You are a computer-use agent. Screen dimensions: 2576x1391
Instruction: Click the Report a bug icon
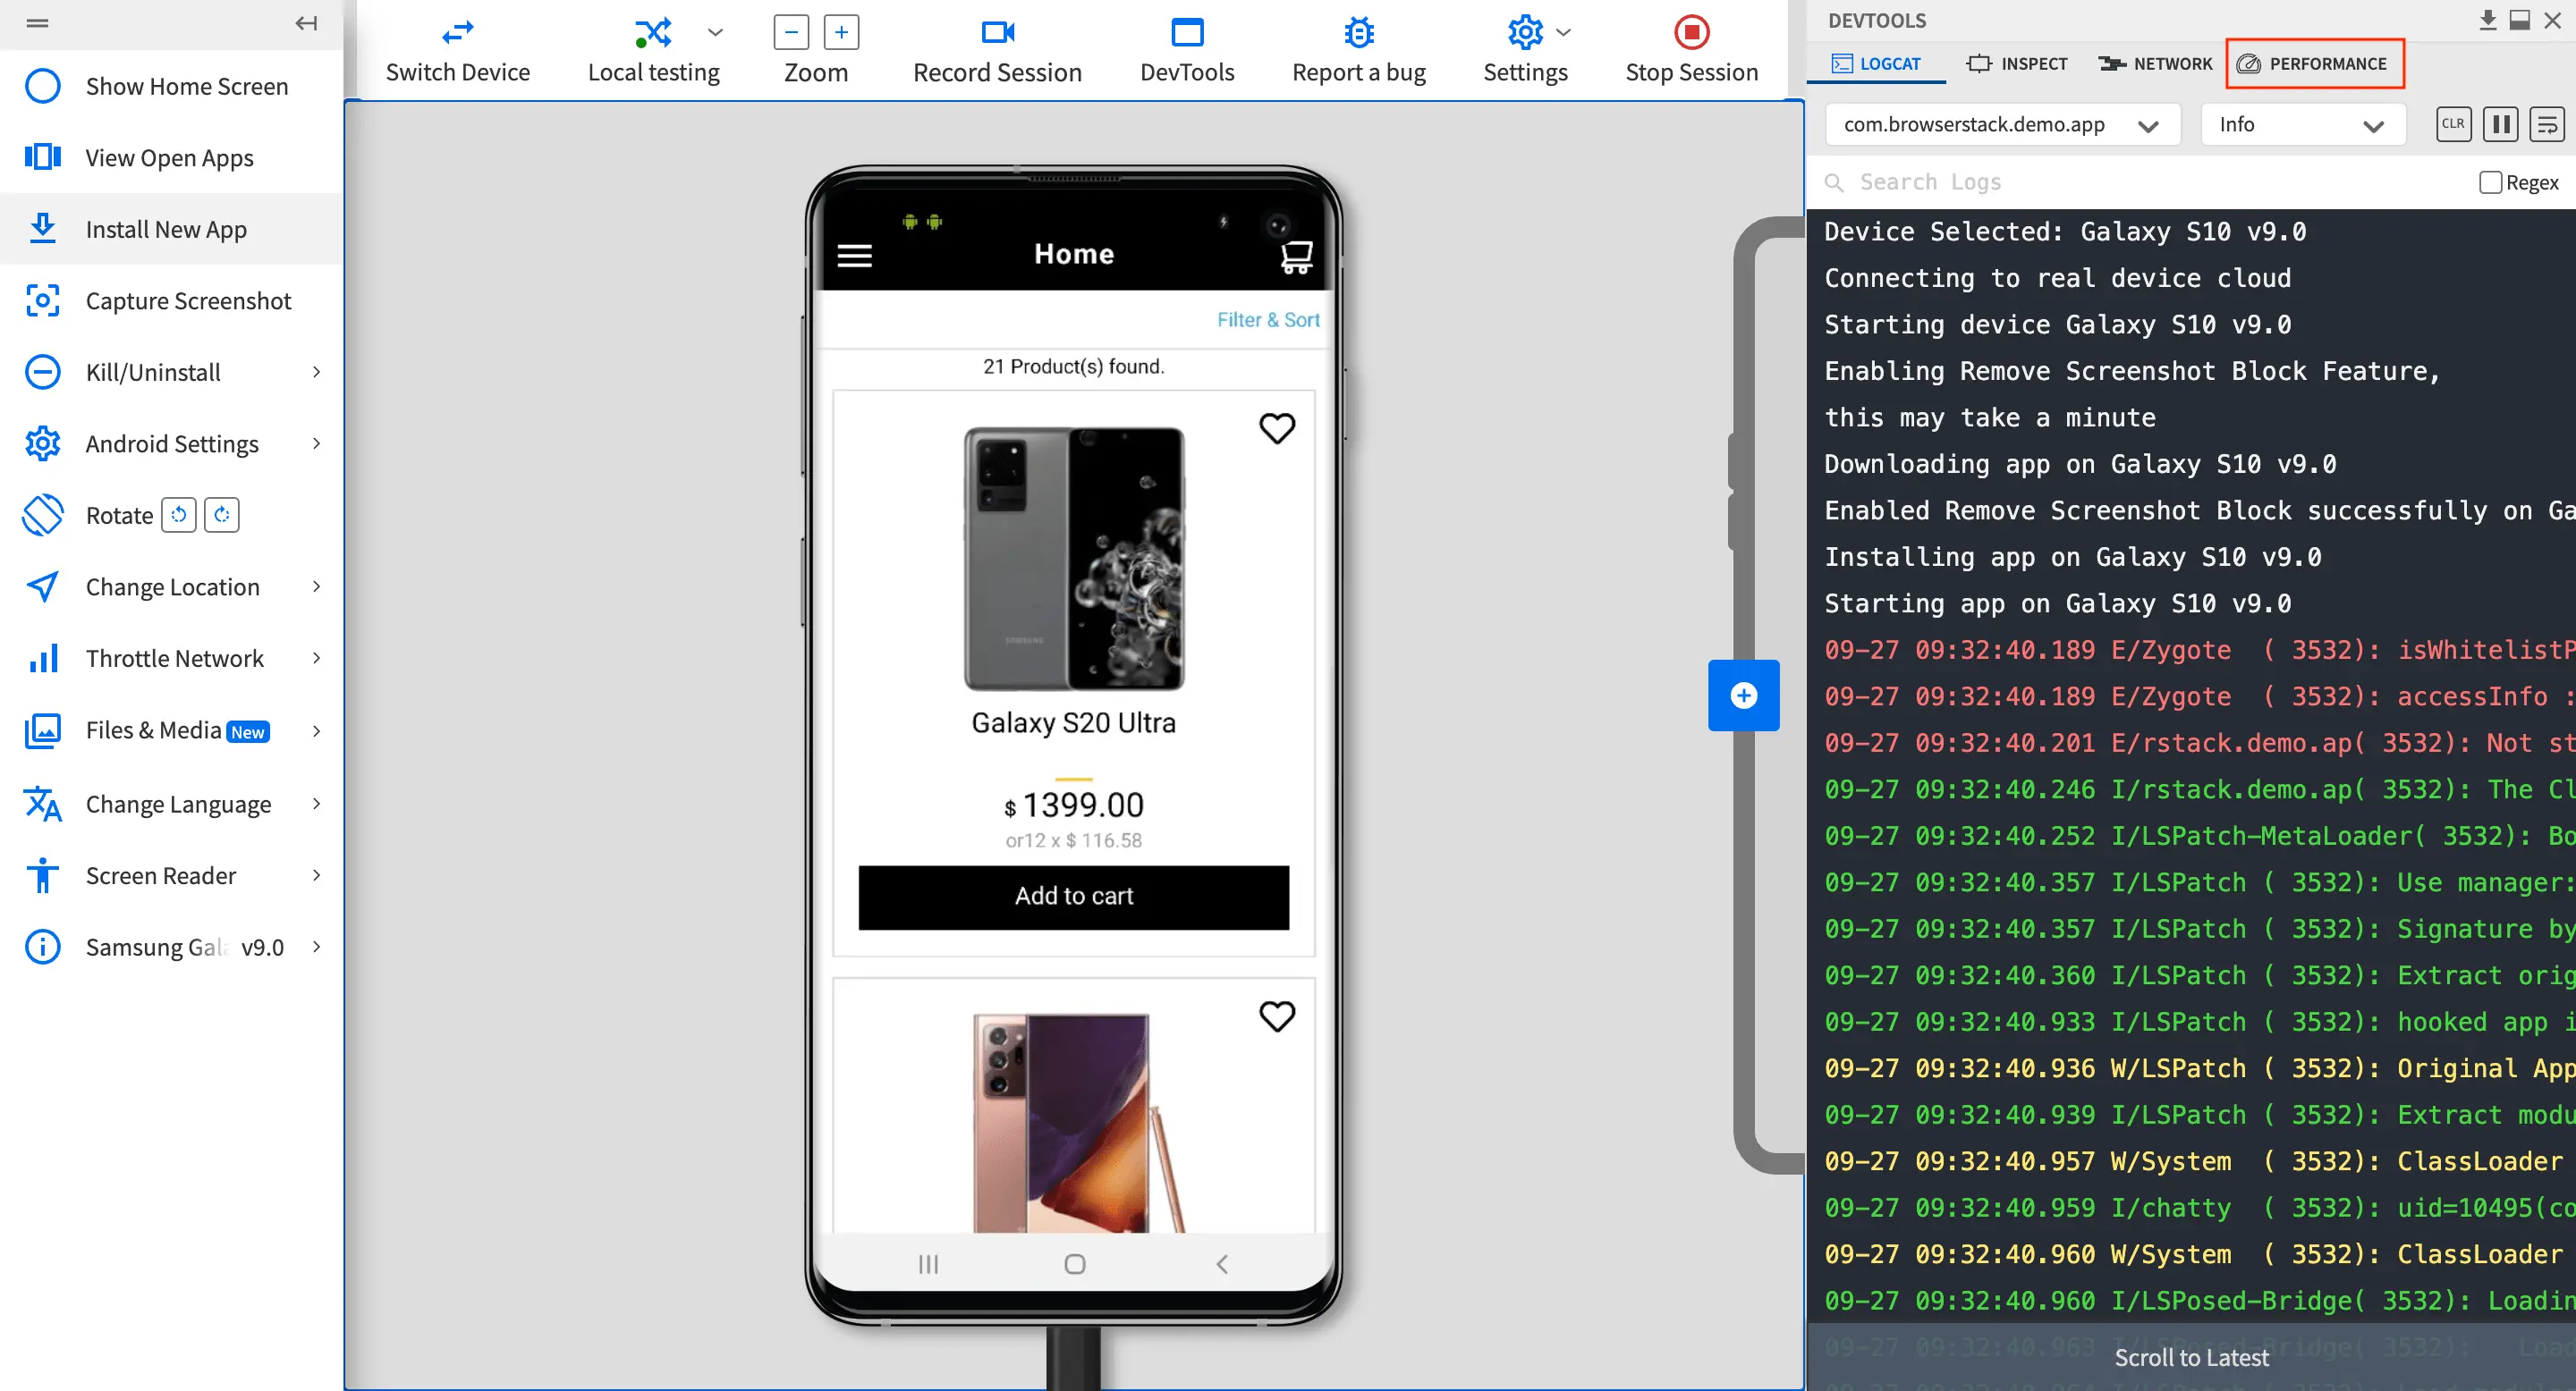(1358, 33)
